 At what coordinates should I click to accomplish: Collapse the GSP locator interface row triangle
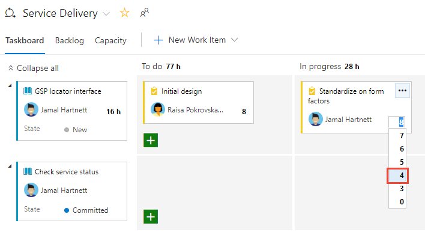pyautogui.click(x=10, y=85)
